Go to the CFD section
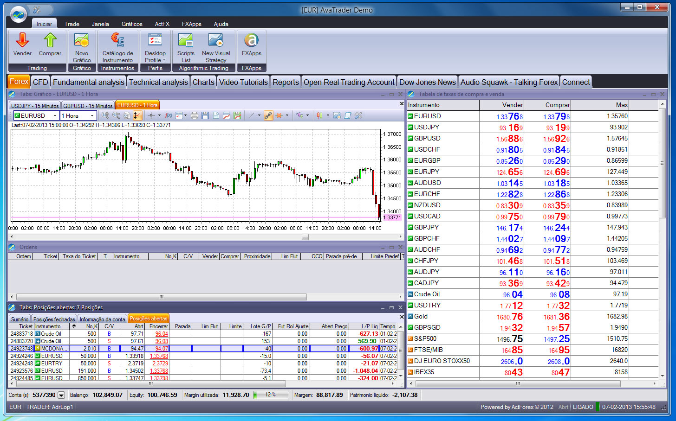 [40, 82]
